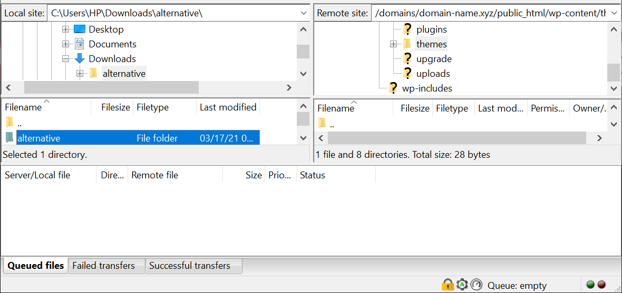Open the speed limits gauge icon

(x=476, y=285)
